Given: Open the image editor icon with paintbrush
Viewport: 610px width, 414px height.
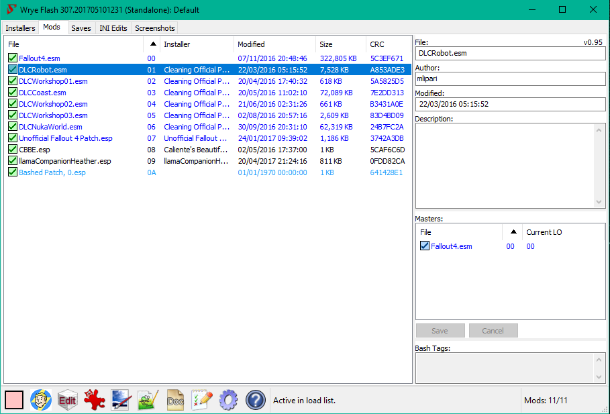Looking at the screenshot, I should tap(121, 400).
